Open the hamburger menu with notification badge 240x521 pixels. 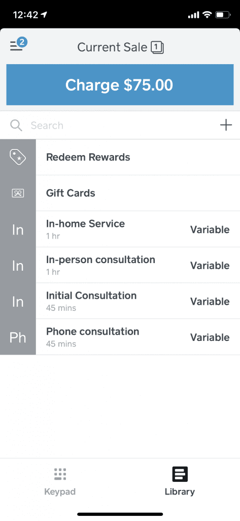(x=18, y=45)
